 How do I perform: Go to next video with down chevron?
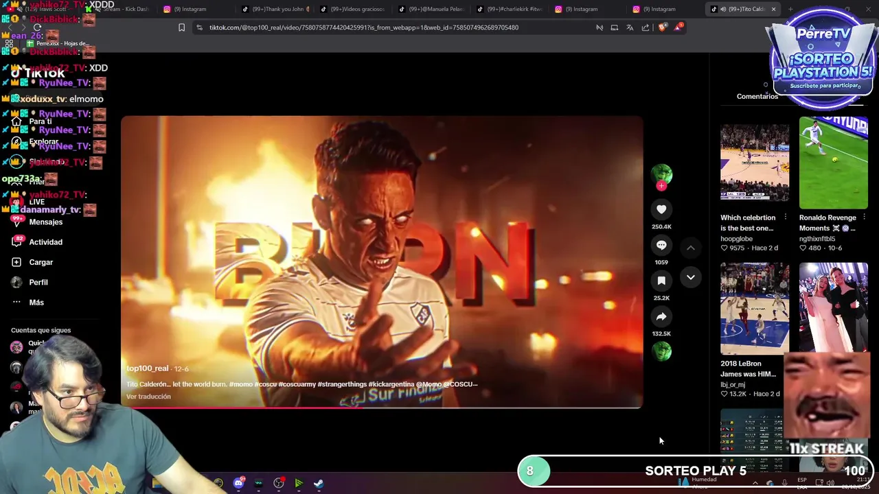coord(690,277)
